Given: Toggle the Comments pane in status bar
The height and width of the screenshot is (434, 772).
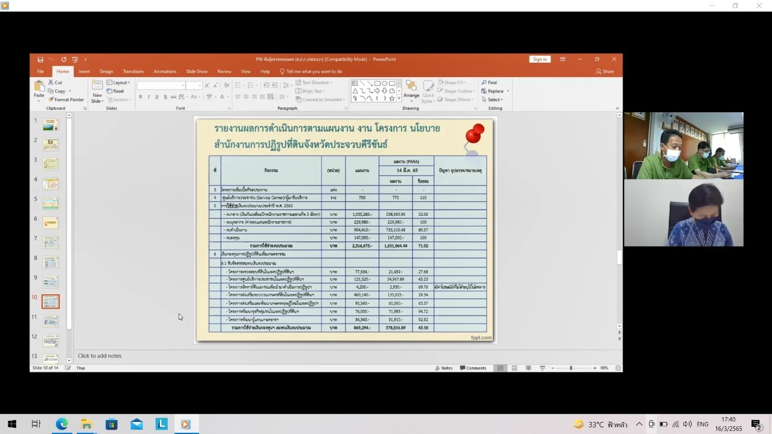Looking at the screenshot, I should pos(473,368).
